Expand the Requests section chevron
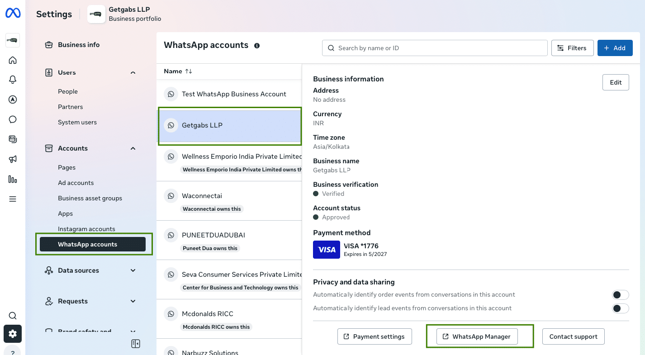The image size is (645, 355). [133, 301]
